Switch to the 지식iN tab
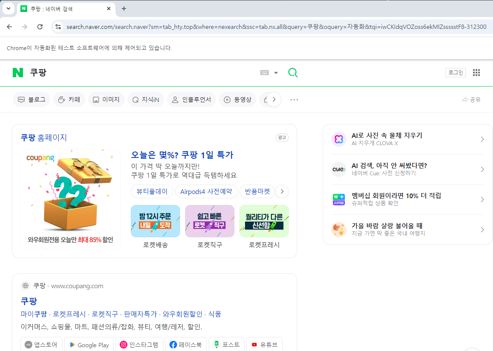The height and width of the screenshot is (351, 493). coord(146,100)
